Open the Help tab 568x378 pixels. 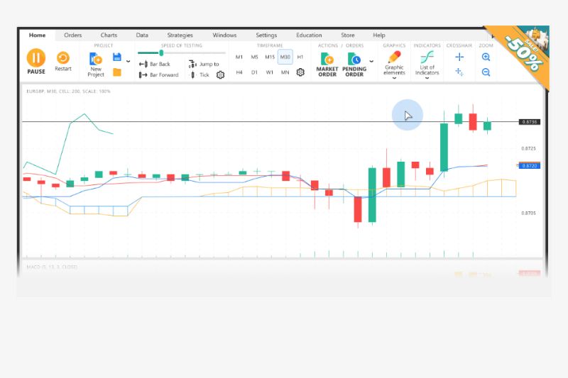[379, 35]
